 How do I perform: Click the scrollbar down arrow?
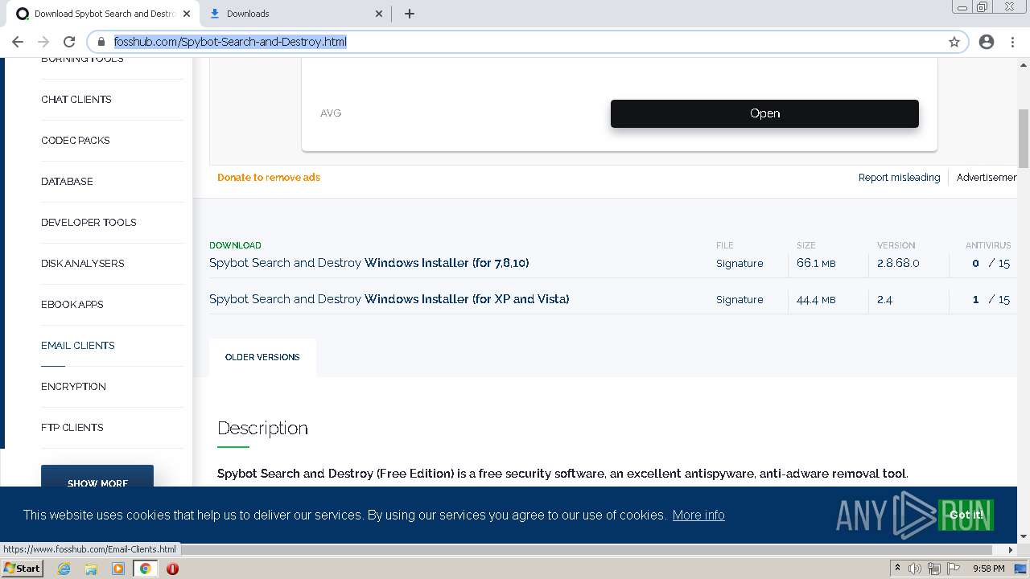point(1024,536)
